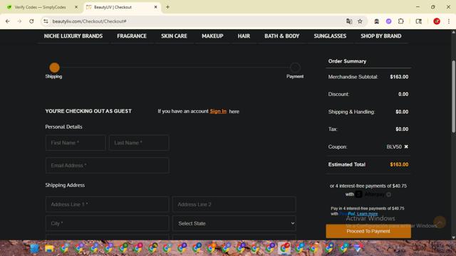456x256 pixels.
Task: Click the Order Summary heading
Action: pos(347,61)
